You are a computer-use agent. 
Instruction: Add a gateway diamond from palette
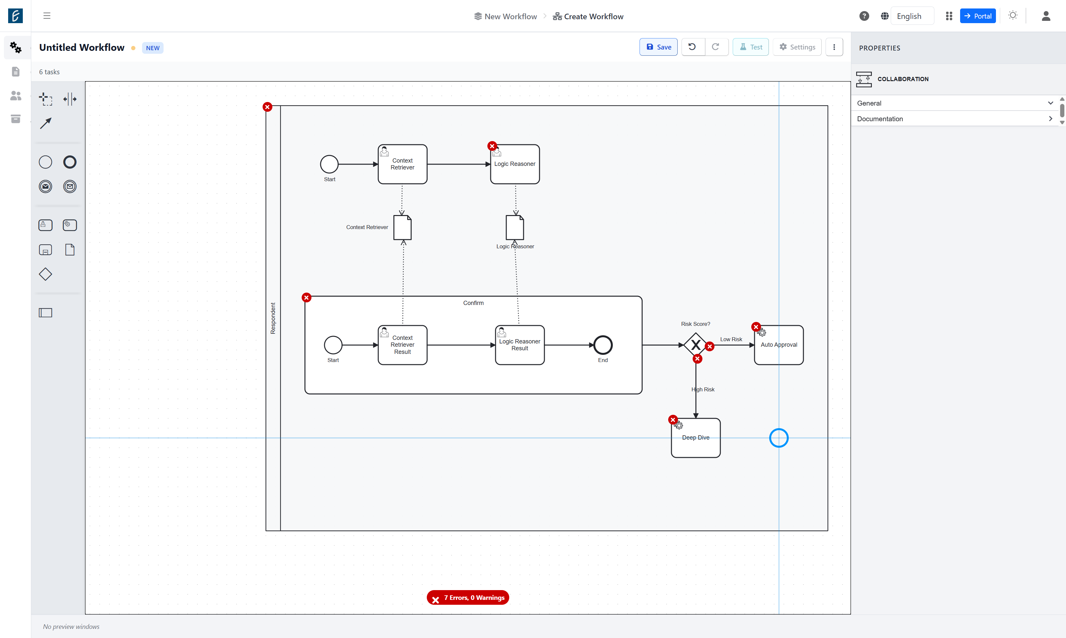(46, 274)
